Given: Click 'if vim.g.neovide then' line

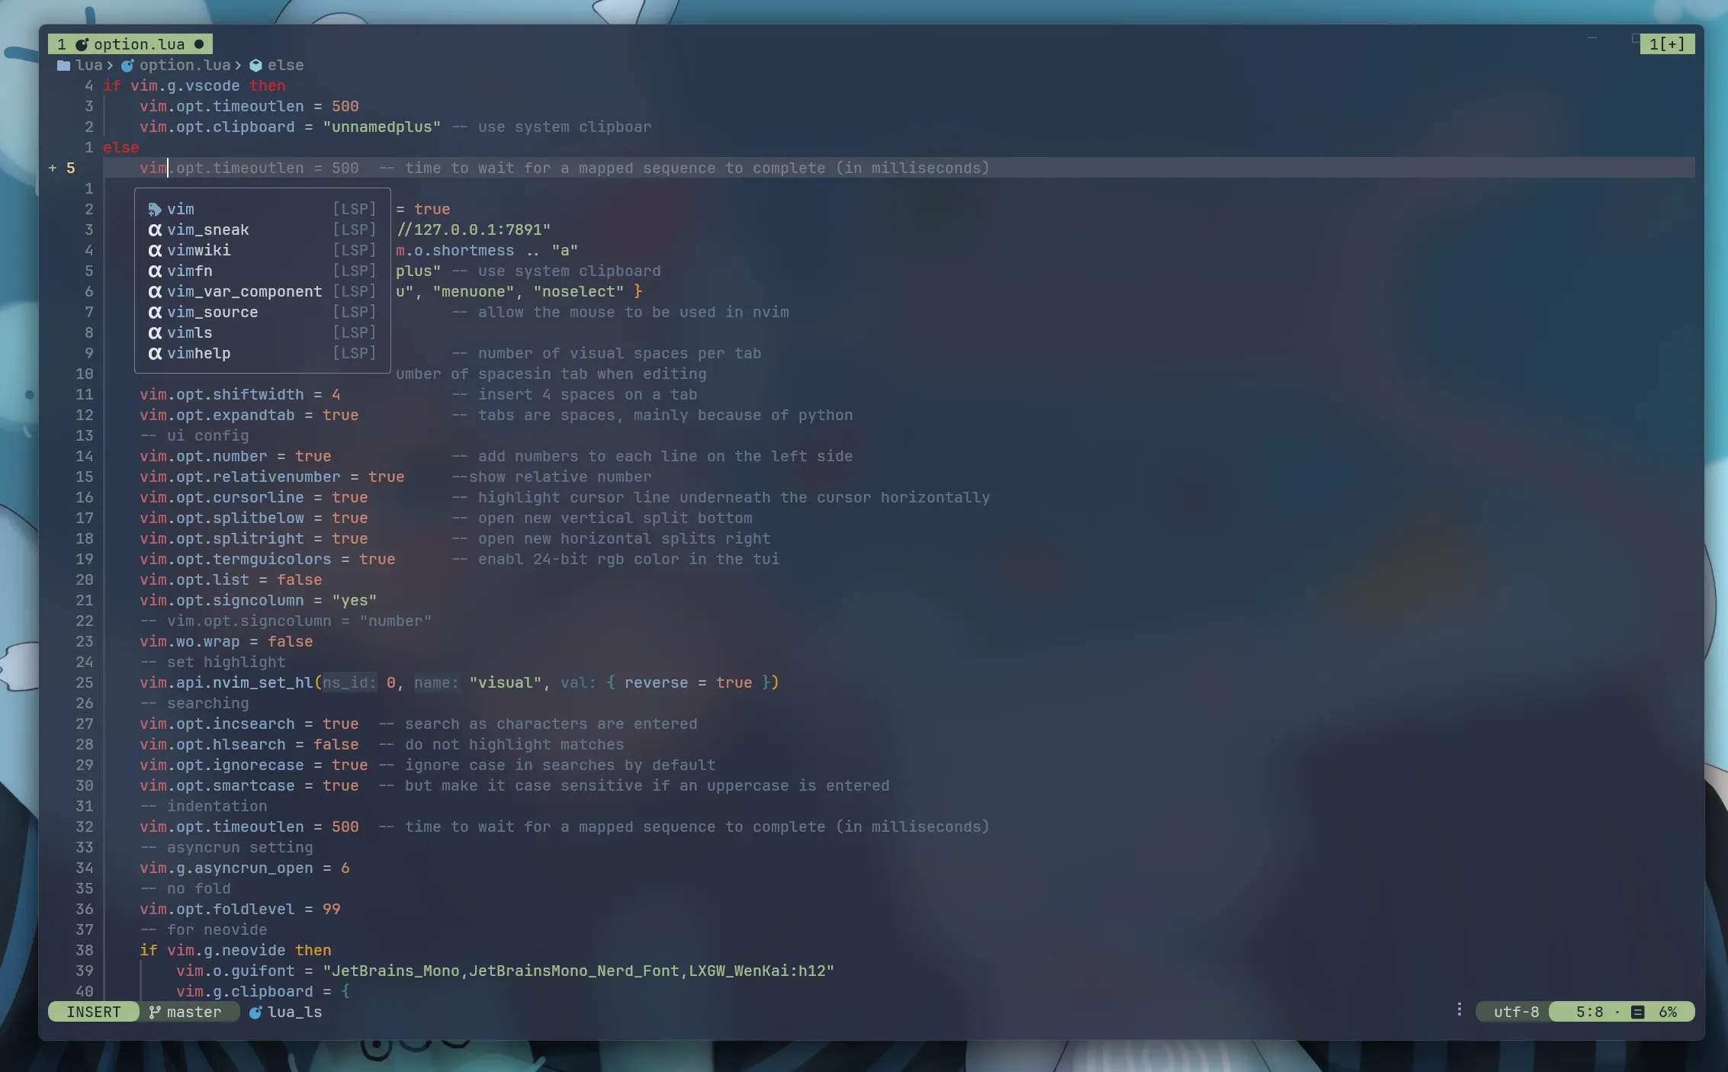Looking at the screenshot, I should [235, 950].
